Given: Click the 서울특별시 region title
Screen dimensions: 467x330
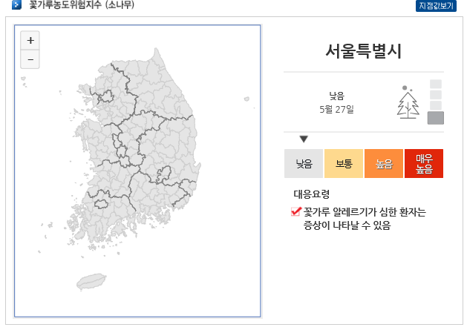Looking at the screenshot, I should click(363, 51).
